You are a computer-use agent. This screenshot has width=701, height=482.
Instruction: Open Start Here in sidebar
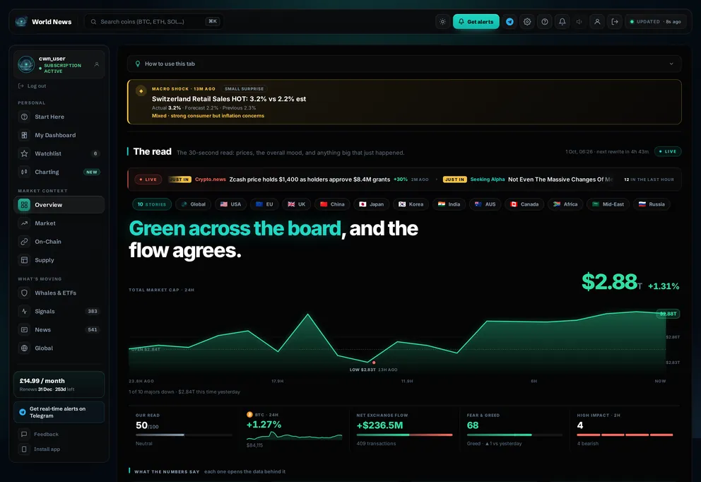coord(59,117)
